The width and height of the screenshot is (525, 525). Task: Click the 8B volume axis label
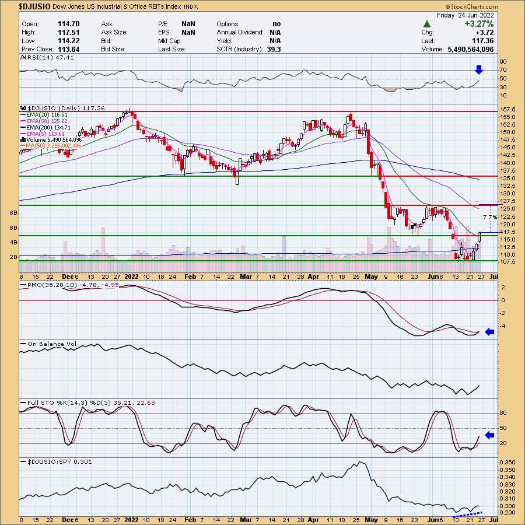tap(13, 212)
